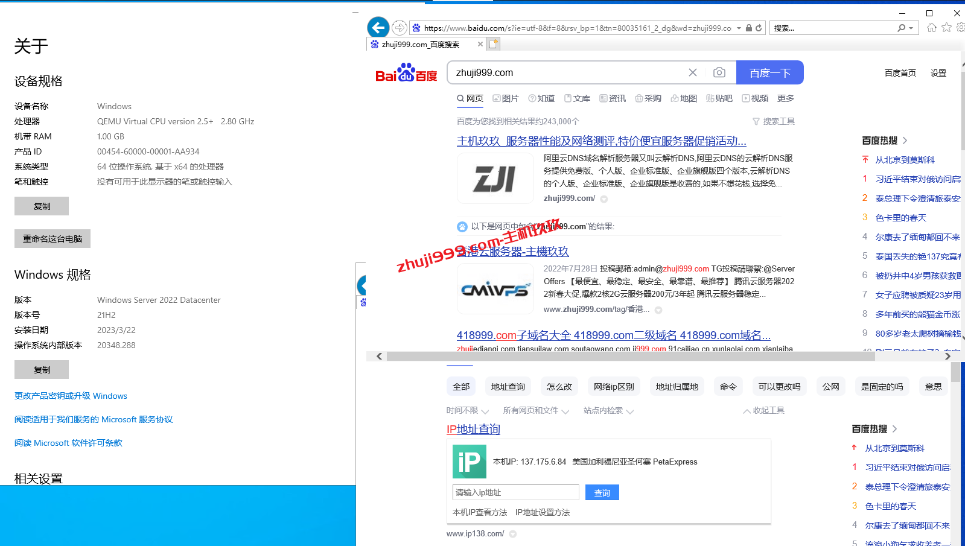This screenshot has height=546, width=965.
Task: Switch to the 知道 search tab
Action: coord(541,98)
